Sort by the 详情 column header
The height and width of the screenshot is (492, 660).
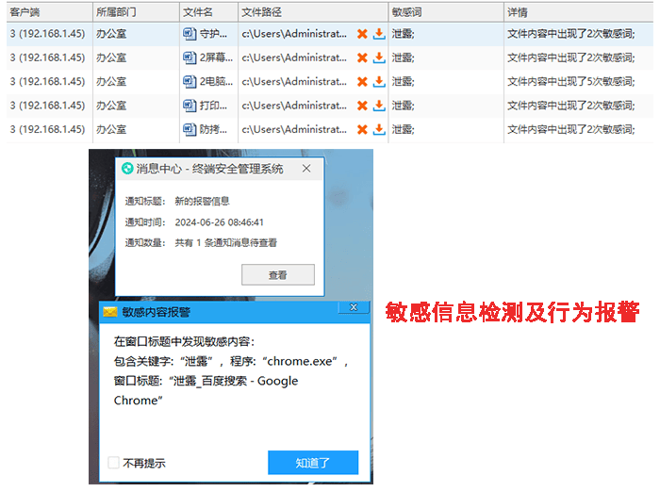tap(579, 12)
